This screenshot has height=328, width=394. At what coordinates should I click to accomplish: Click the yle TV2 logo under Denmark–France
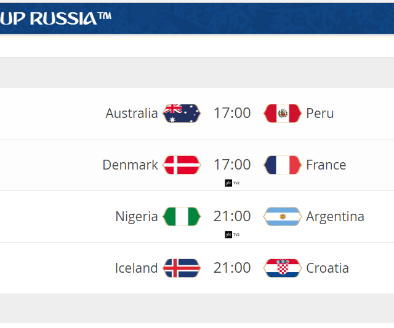(232, 182)
